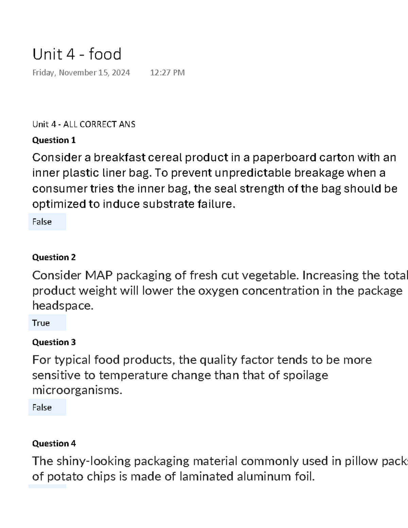This screenshot has height=528, width=408.
Task: Select the True answer box under Question 2
Action: [x=47, y=323]
